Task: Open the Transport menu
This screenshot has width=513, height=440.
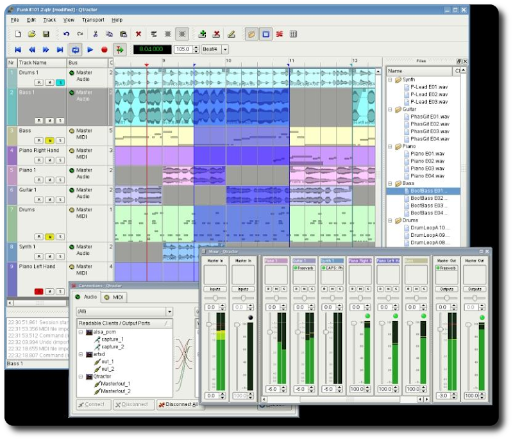Action: (x=92, y=20)
